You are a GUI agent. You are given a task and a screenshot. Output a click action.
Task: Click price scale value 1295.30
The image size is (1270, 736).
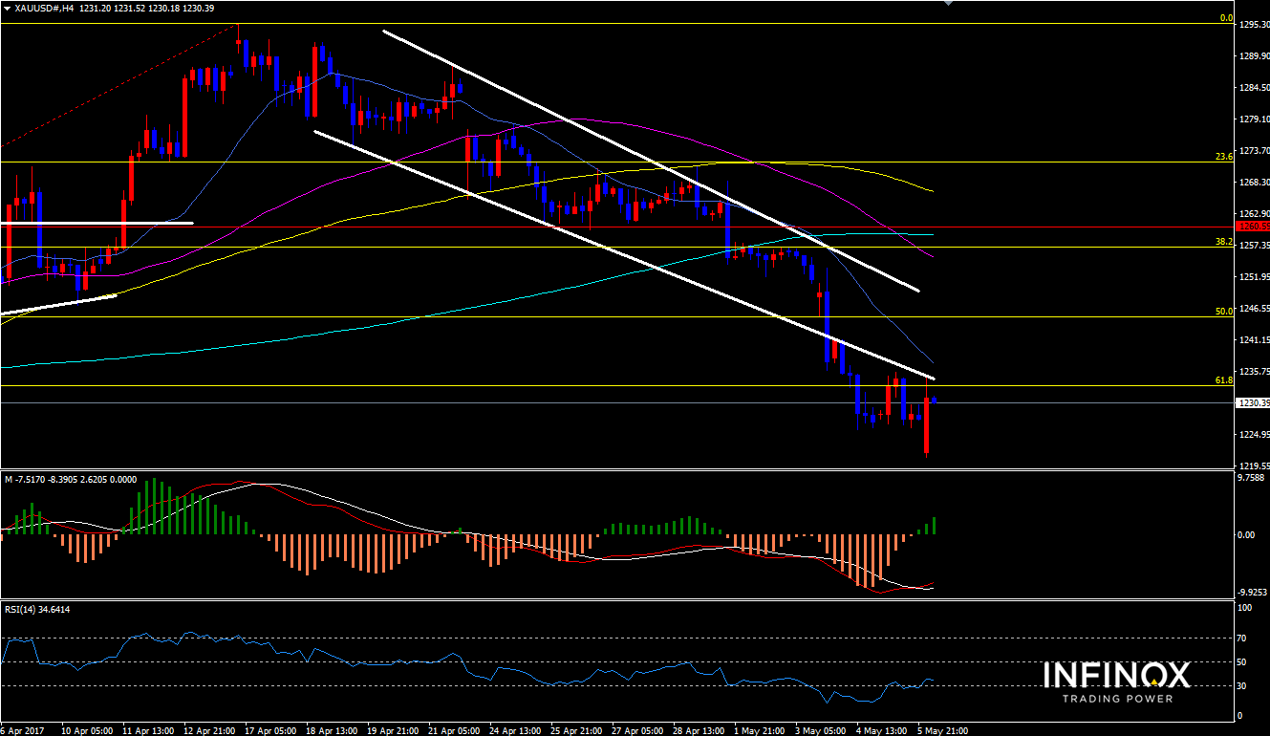tap(1254, 26)
